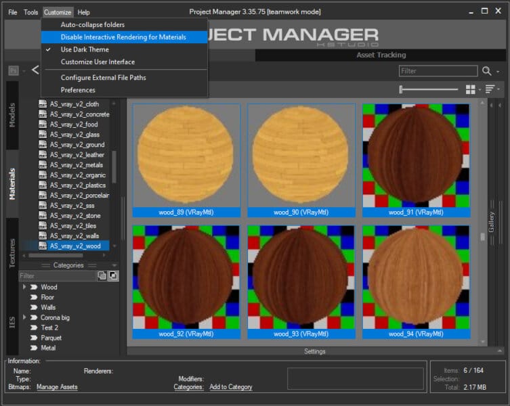Switch to the Models tab
510x406 pixels.
click(12, 115)
